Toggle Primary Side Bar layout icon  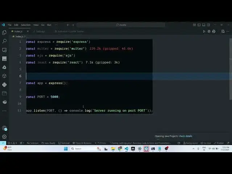[x=199, y=25]
